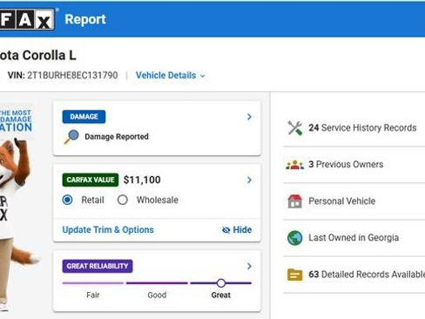Click the Hide link text
This screenshot has height=319, width=425.
coord(242,230)
